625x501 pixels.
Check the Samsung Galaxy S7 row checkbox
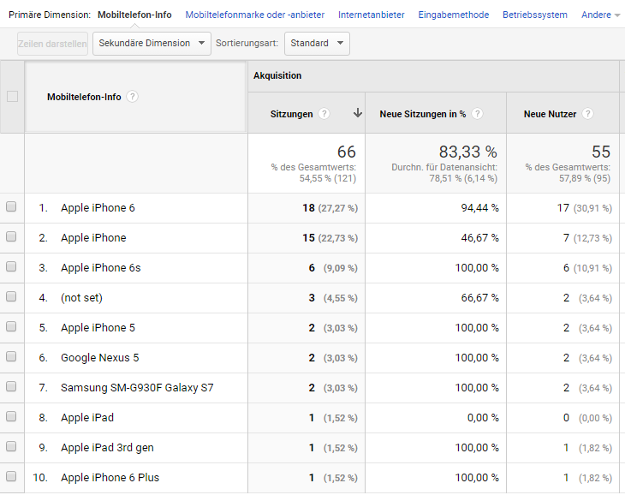(11, 386)
